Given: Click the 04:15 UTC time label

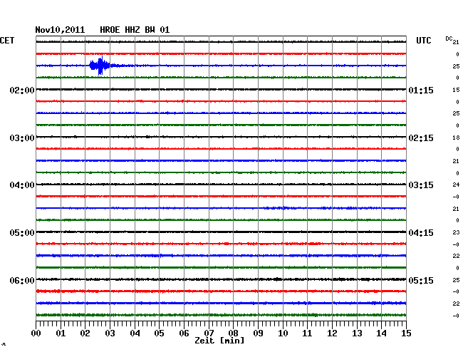Looking at the screenshot, I should (421, 233).
